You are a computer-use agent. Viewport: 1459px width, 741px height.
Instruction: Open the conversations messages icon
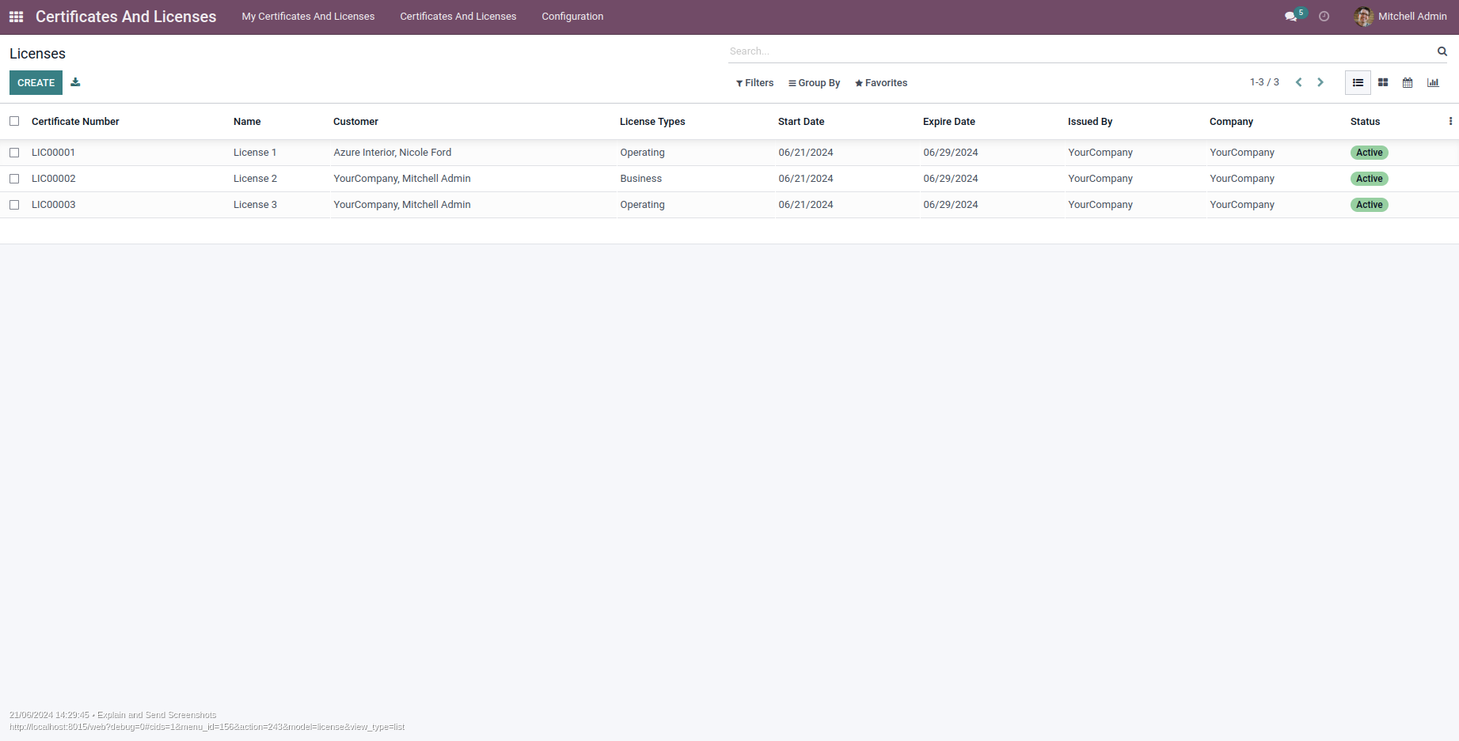click(x=1290, y=17)
